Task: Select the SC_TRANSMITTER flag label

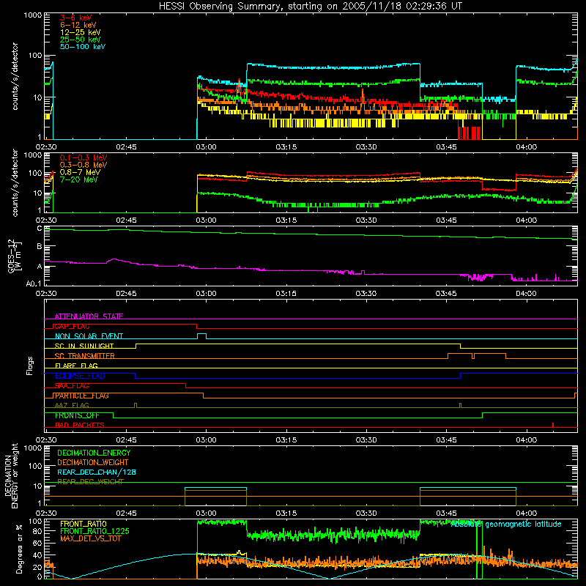Action: point(85,356)
